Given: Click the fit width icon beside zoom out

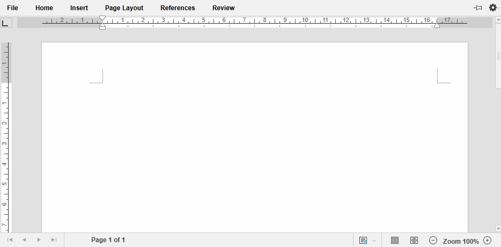Looking at the screenshot, I should coord(414,240).
